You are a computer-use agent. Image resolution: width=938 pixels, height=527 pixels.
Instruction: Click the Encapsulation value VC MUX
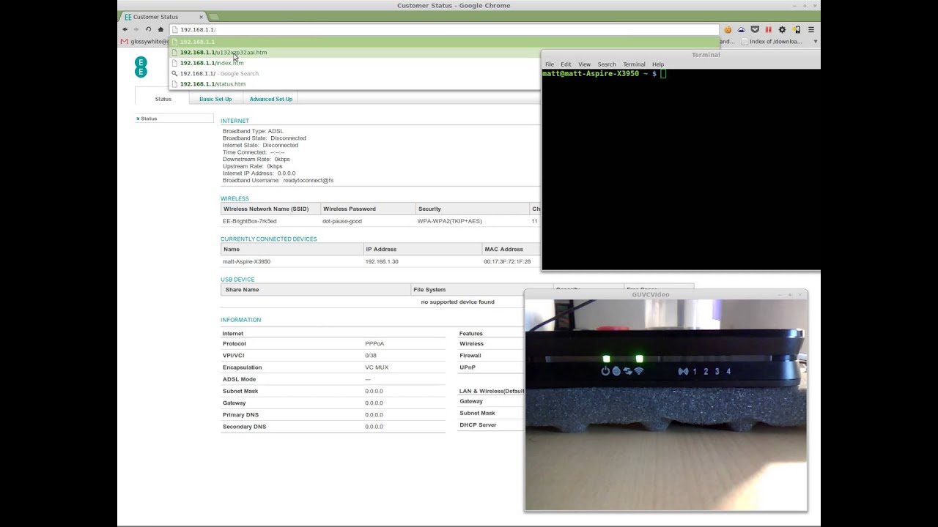[378, 367]
